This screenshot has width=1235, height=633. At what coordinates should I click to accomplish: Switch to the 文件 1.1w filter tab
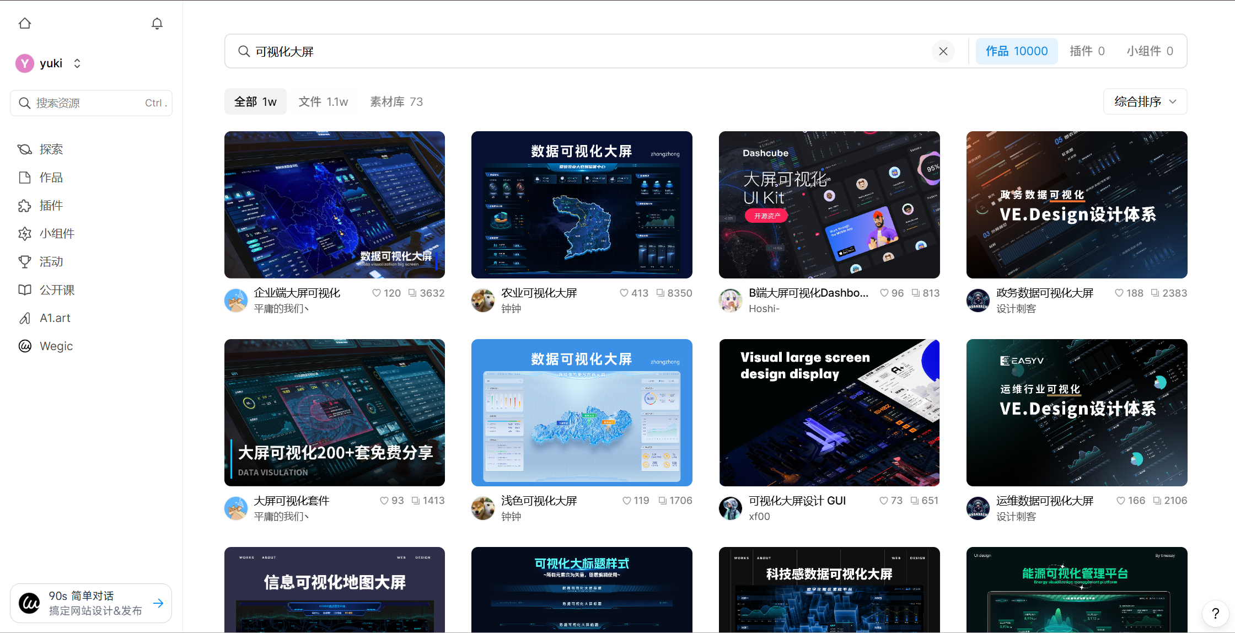(323, 101)
